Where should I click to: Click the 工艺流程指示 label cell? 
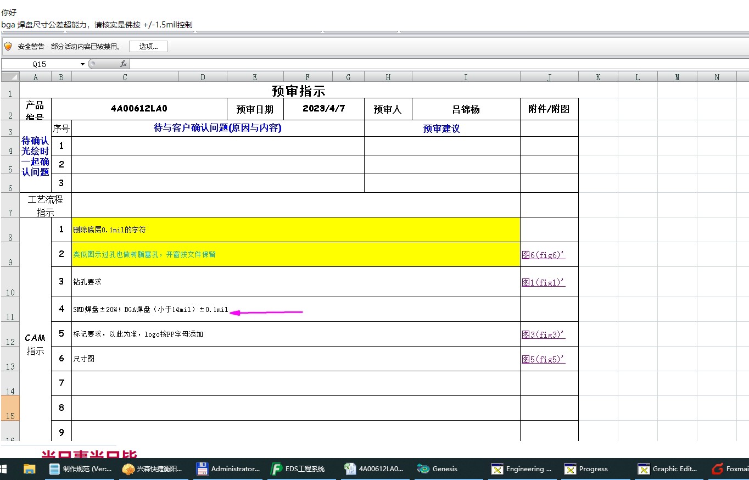click(x=46, y=205)
